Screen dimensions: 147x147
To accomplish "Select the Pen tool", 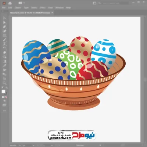I will click(x=4, y=27).
